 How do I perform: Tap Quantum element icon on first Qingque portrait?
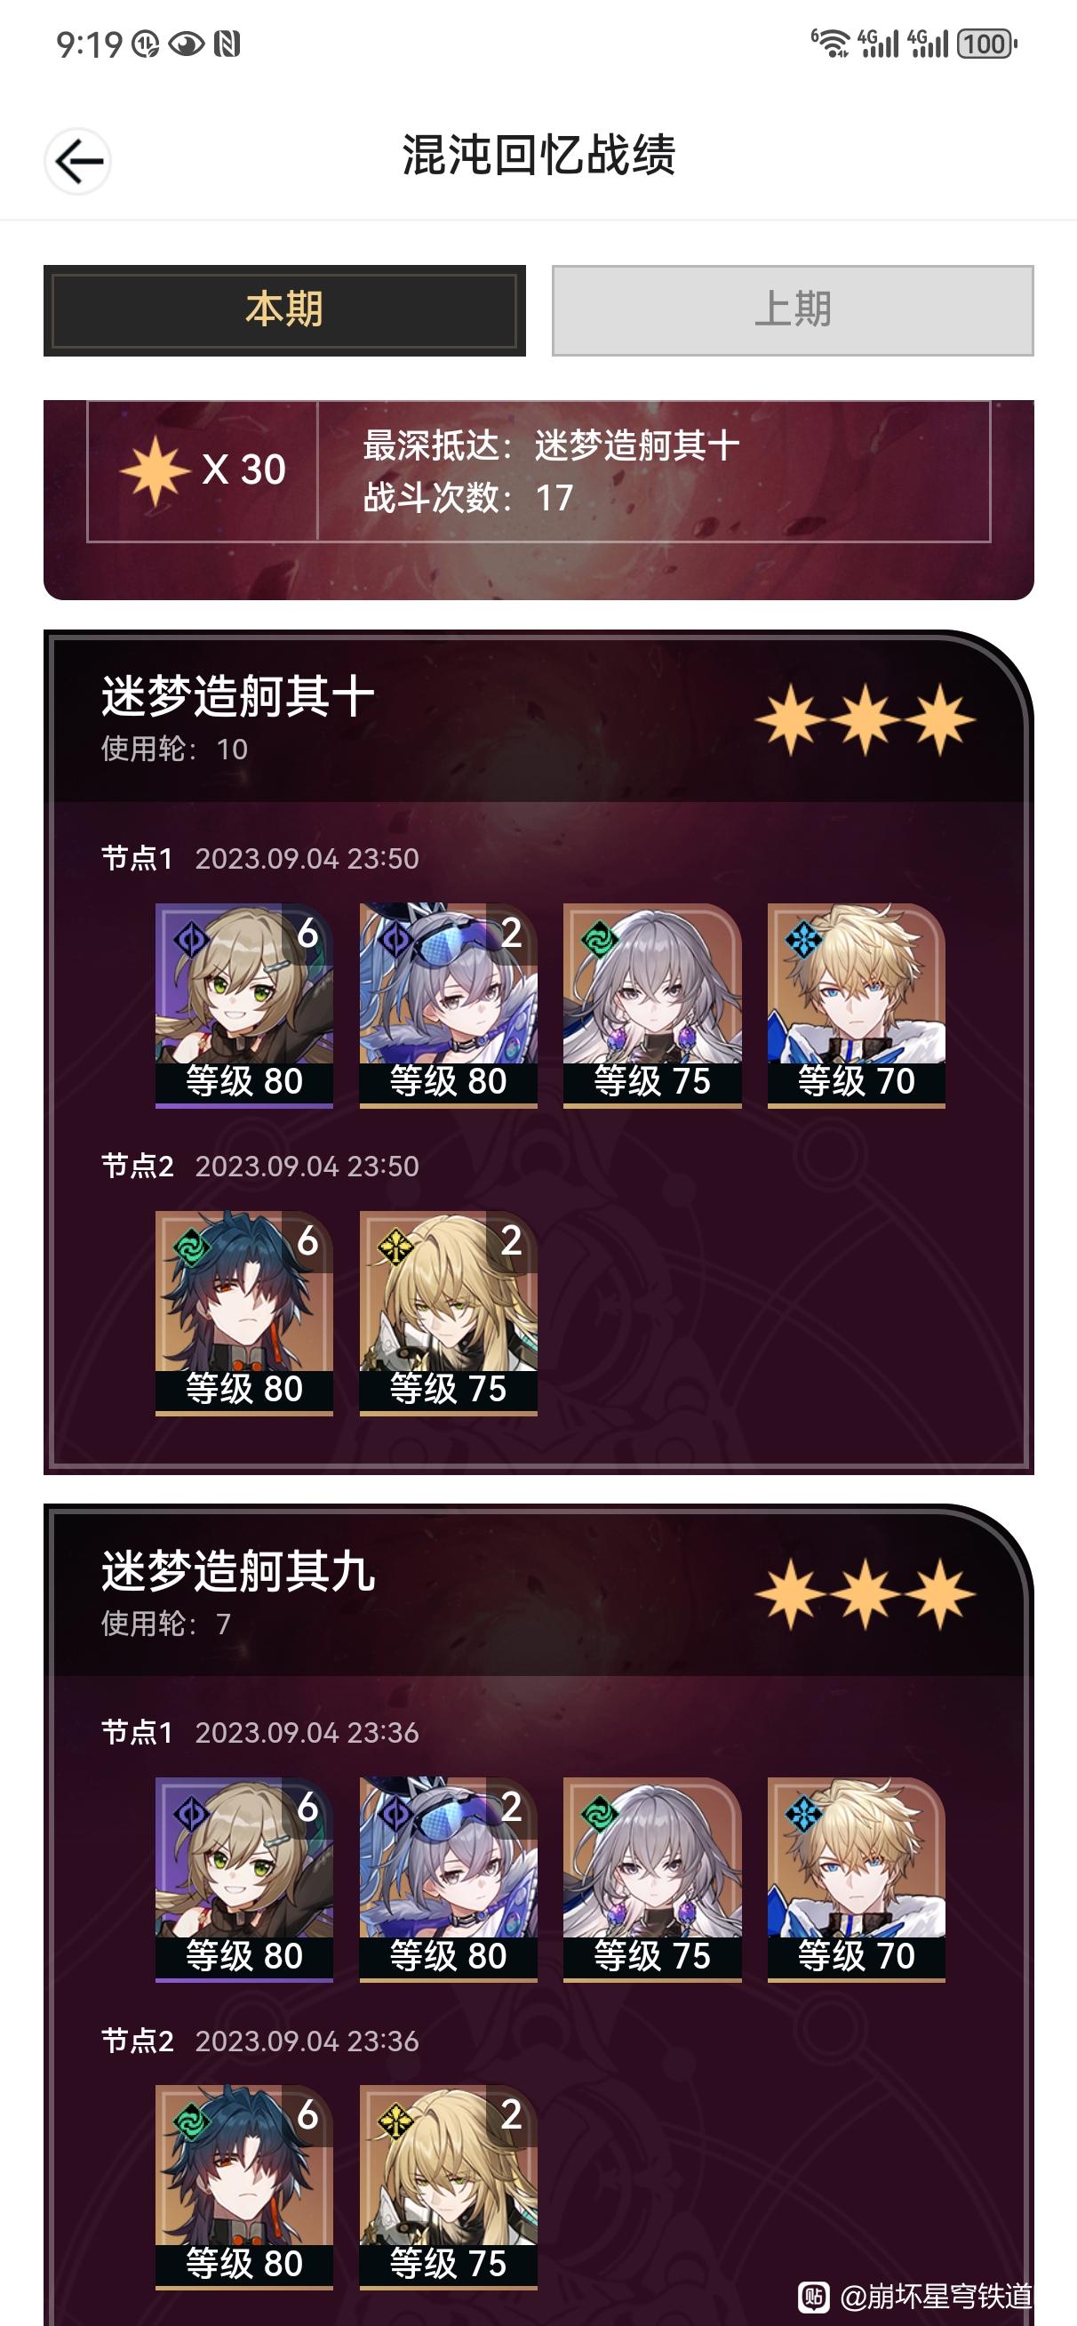click(190, 941)
